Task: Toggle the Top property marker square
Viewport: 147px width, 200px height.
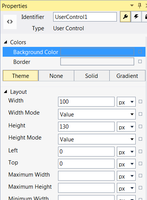Action: 140,164
